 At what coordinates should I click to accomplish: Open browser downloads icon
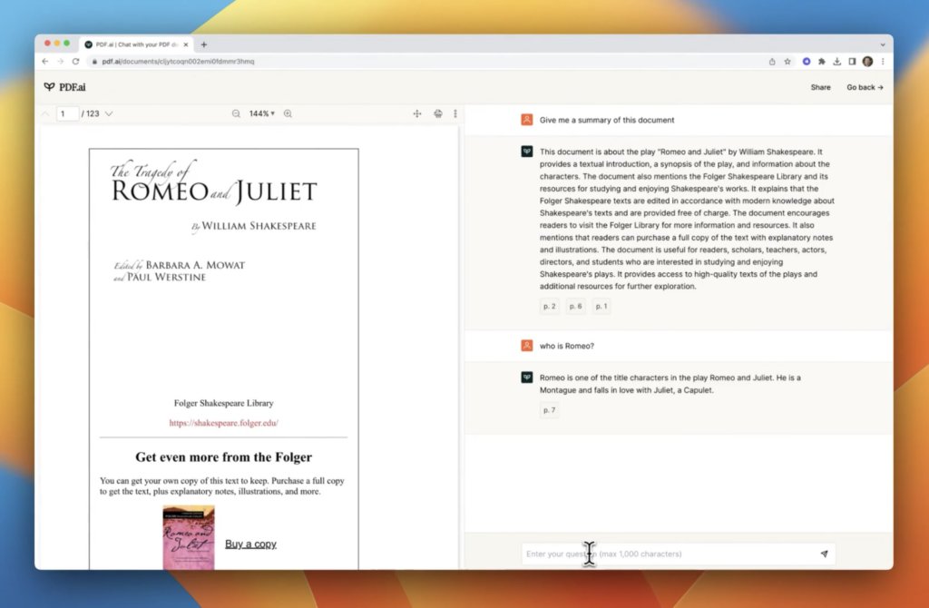click(836, 61)
